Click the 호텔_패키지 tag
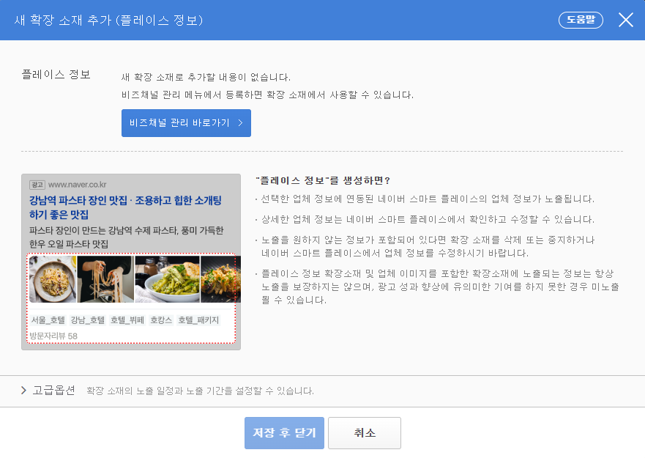 coord(198,320)
